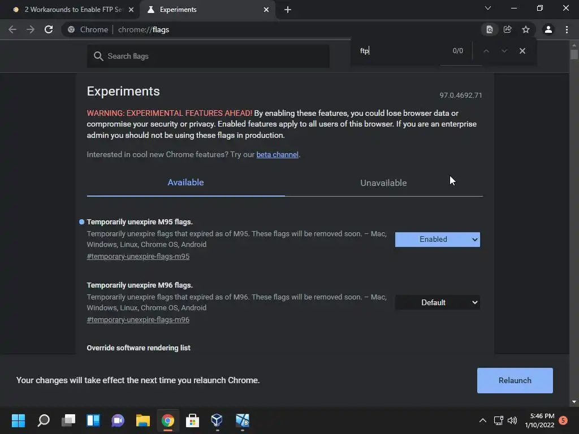Open tab search chevron in title bar
Viewport: 579px width, 434px height.
488,8
